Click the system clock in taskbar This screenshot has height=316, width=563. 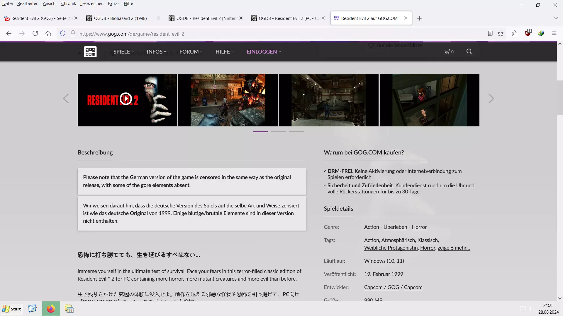click(x=548, y=309)
